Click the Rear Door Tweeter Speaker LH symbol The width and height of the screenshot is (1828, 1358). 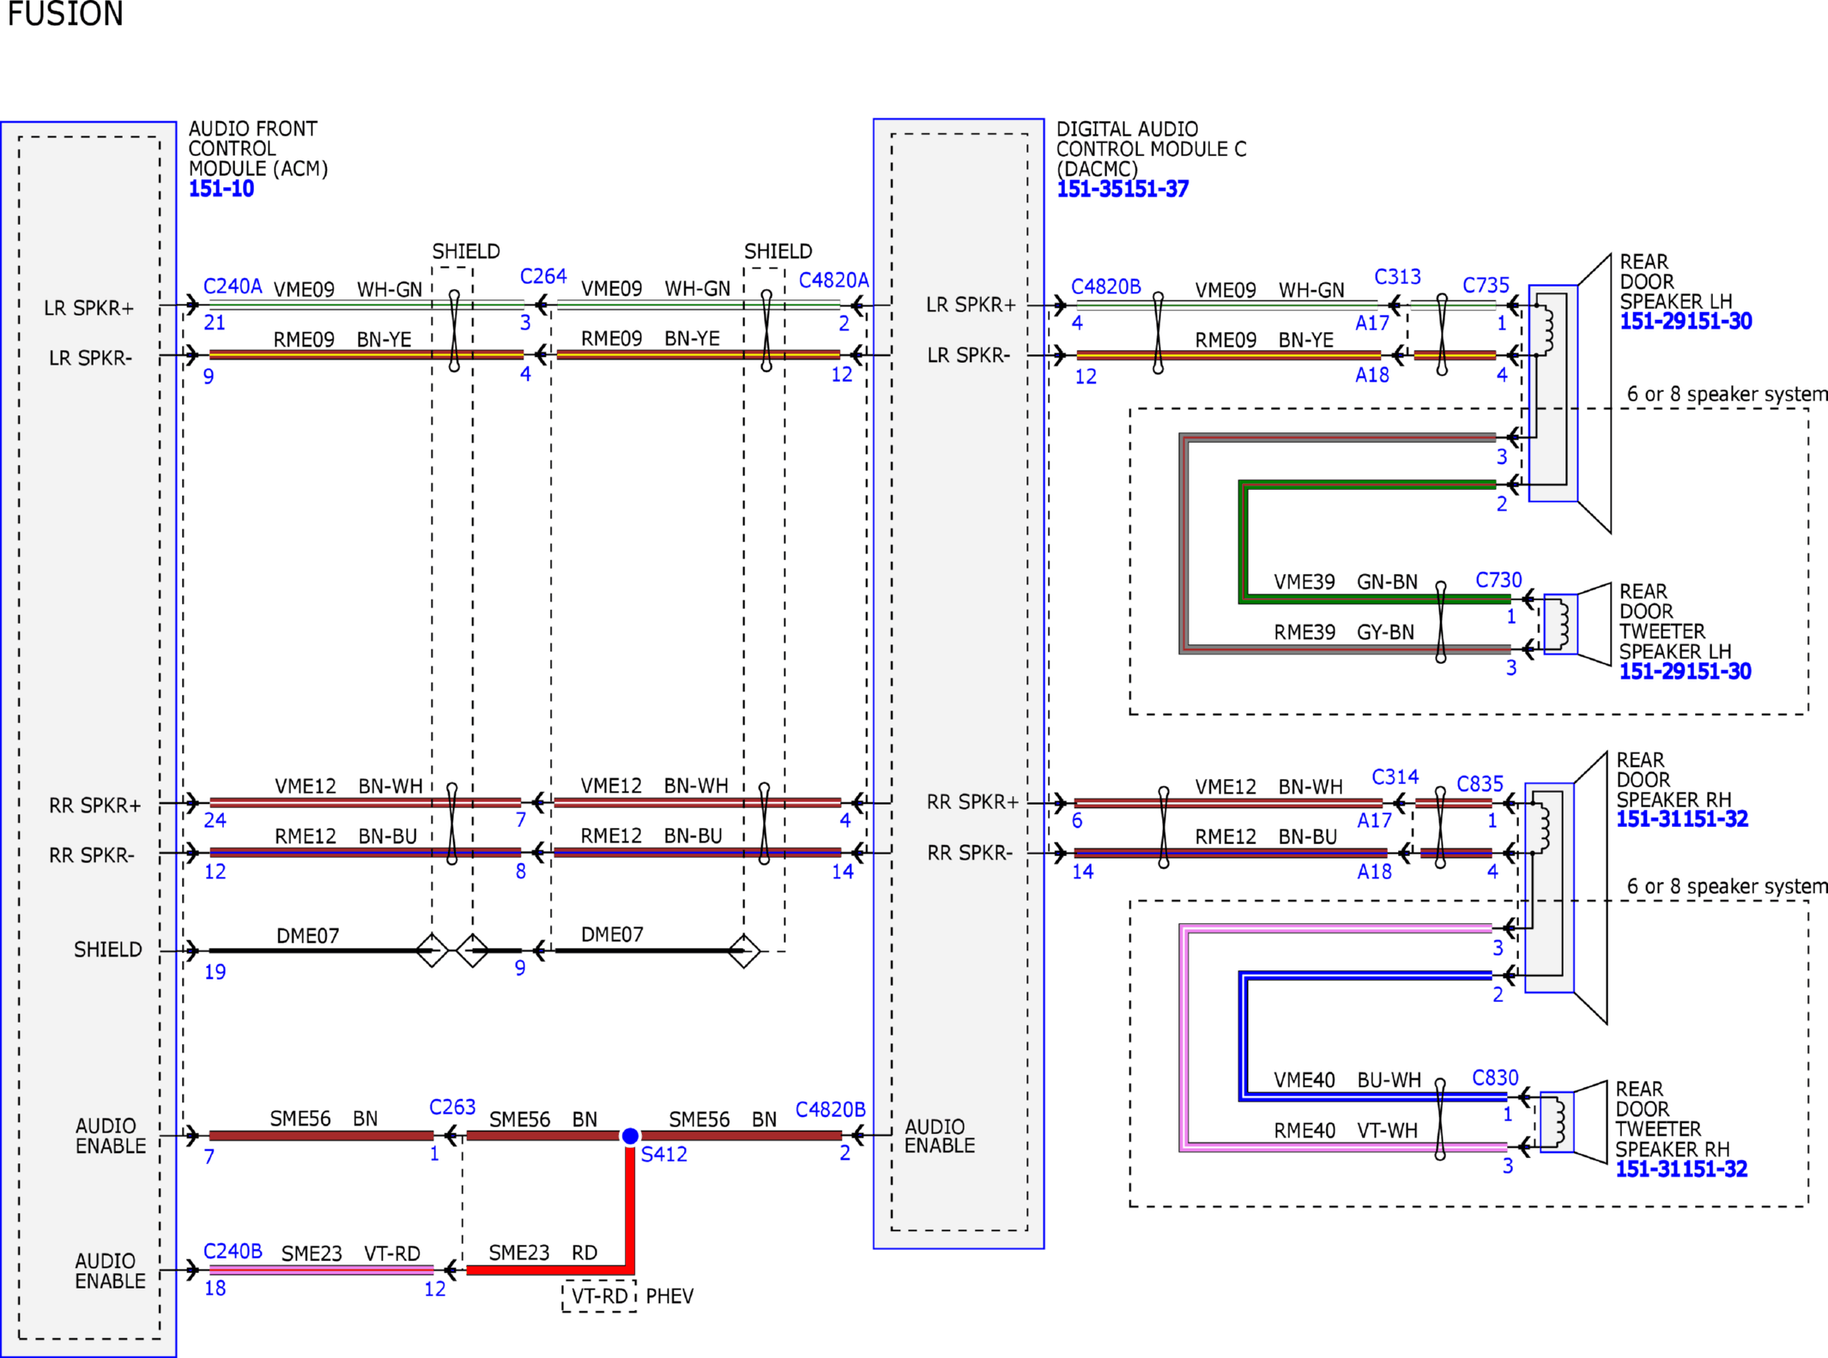click(1577, 625)
